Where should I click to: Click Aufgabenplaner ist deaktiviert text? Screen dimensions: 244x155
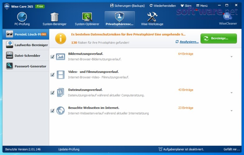point(183,149)
